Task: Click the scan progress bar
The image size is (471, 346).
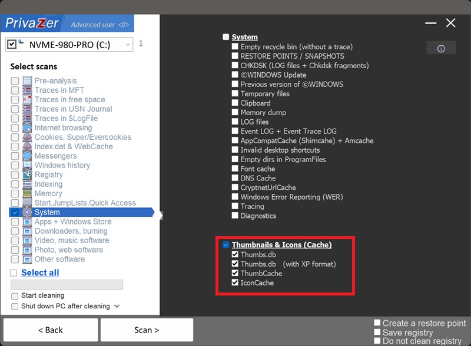Action: click(x=67, y=284)
